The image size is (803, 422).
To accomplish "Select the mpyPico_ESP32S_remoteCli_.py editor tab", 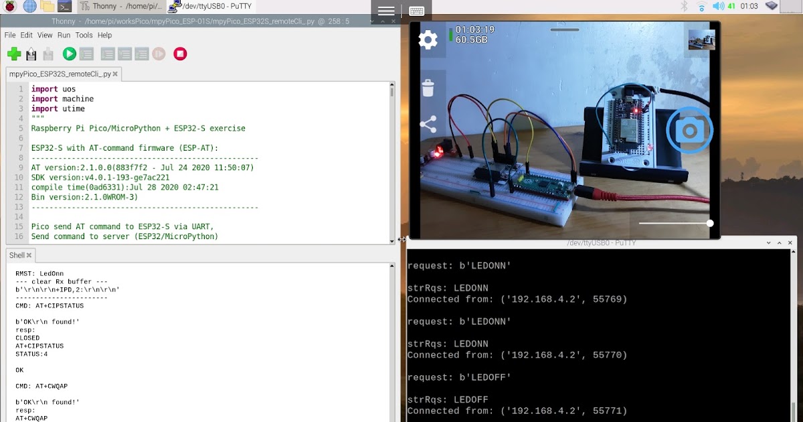I will (60, 74).
